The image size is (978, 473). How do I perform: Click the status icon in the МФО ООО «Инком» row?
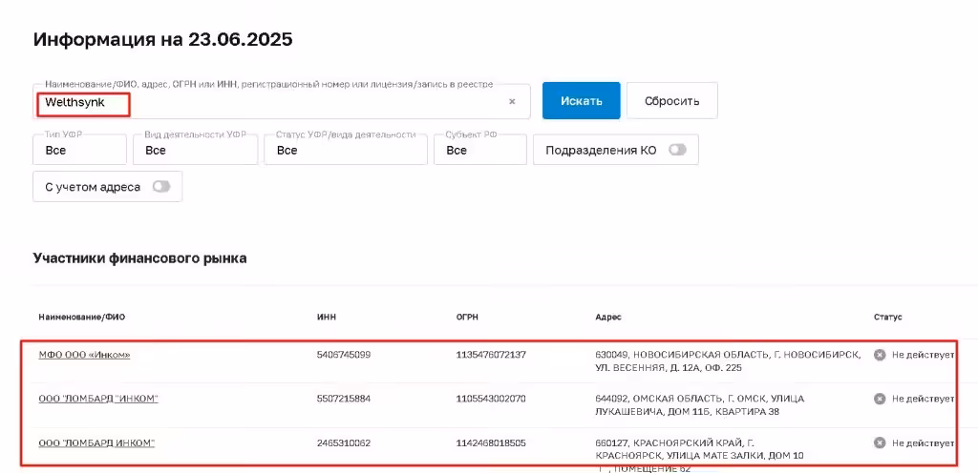tap(880, 355)
